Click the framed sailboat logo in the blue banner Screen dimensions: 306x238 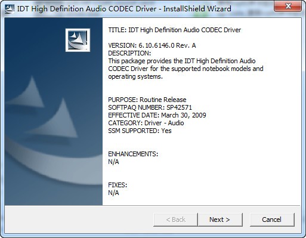(x=78, y=40)
